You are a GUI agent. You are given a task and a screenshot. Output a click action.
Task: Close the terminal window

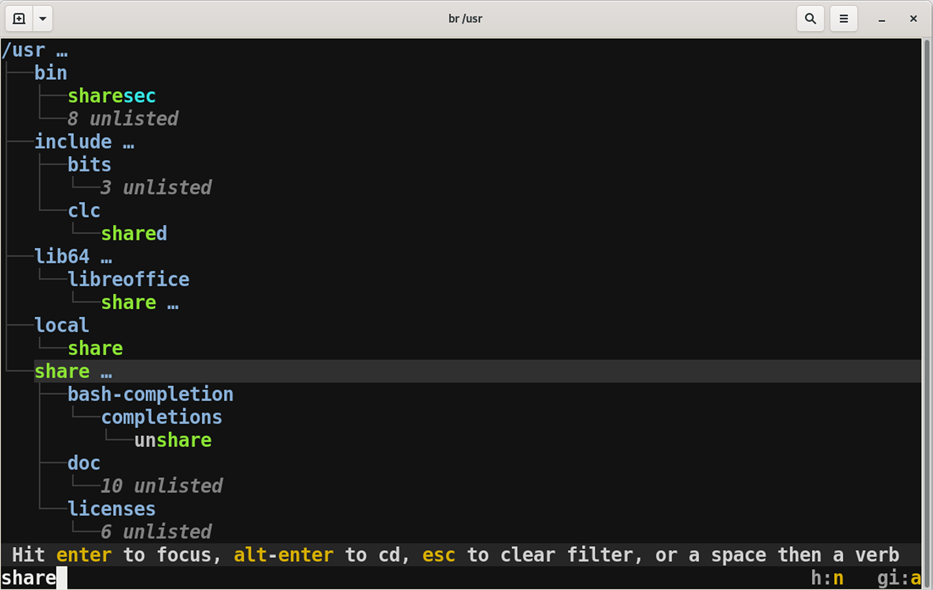913,19
